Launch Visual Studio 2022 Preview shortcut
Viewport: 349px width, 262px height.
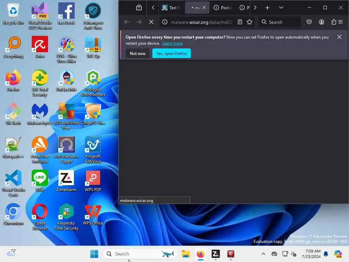point(40,16)
